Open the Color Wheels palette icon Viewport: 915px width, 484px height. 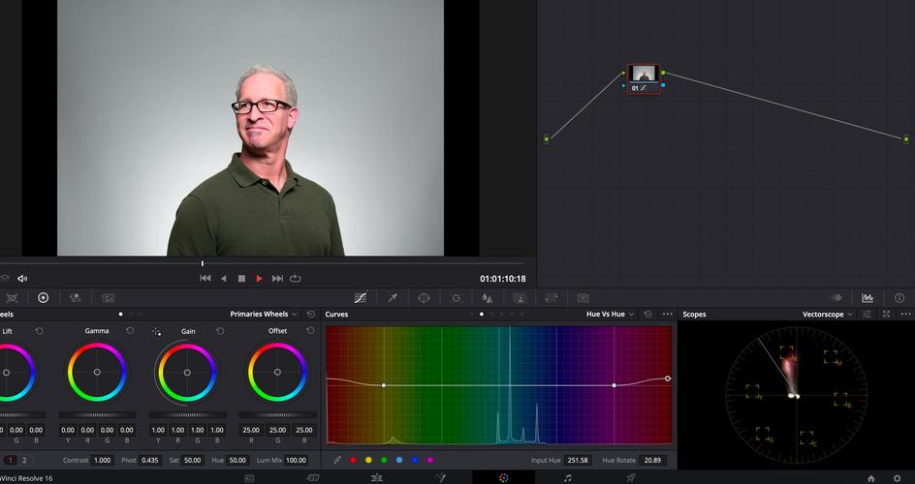pos(44,297)
